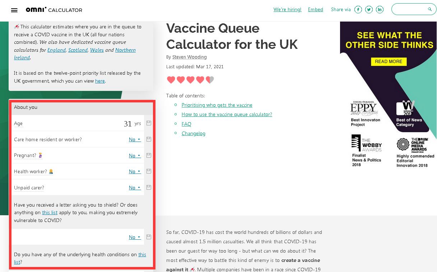Click READ MORE on the advertisement
The image size is (437, 272).
point(389,61)
